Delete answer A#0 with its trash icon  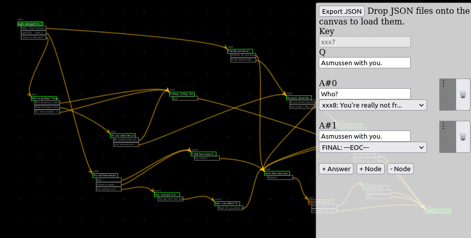pyautogui.click(x=463, y=94)
